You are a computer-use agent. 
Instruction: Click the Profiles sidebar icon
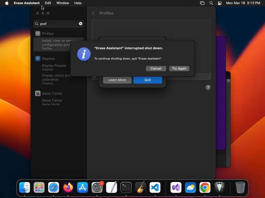tap(38, 34)
